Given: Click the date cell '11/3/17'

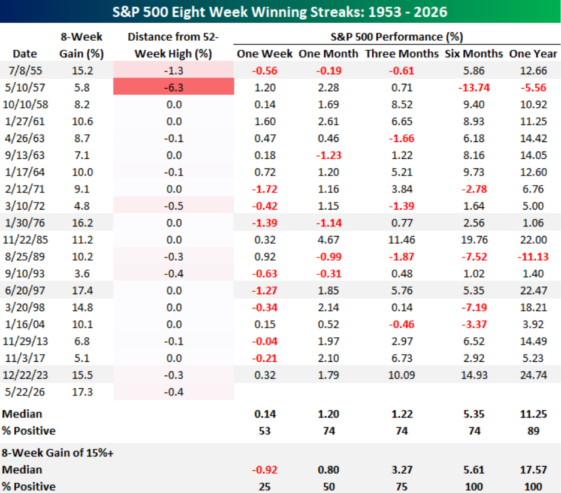Looking at the screenshot, I should 25,358.
